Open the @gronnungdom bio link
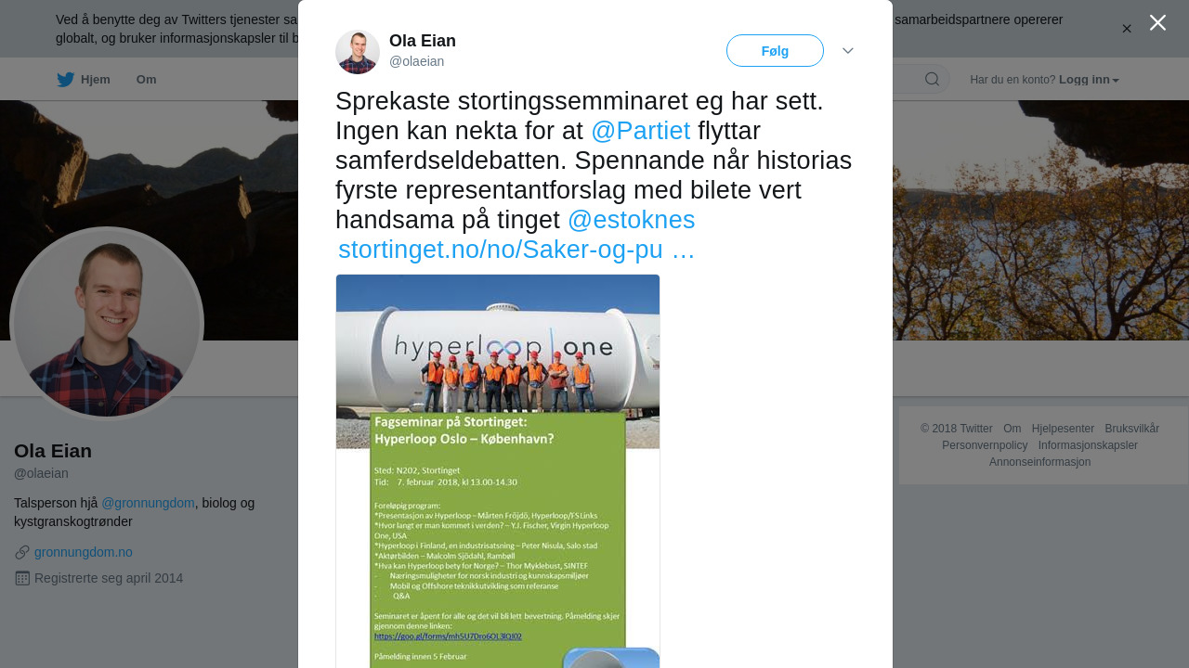The height and width of the screenshot is (668, 1189). [148, 503]
